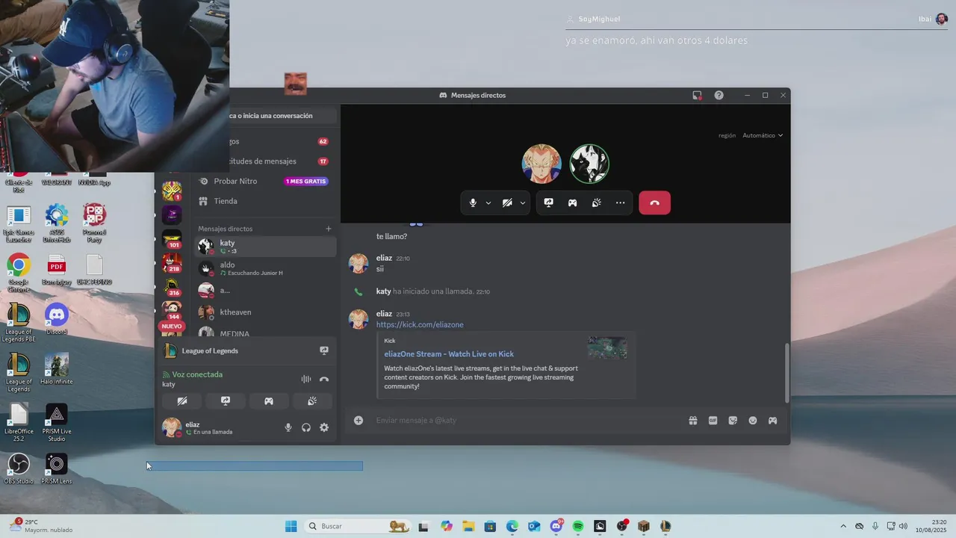Show hidden tray icons chevron
956x538 pixels.
[x=843, y=526]
